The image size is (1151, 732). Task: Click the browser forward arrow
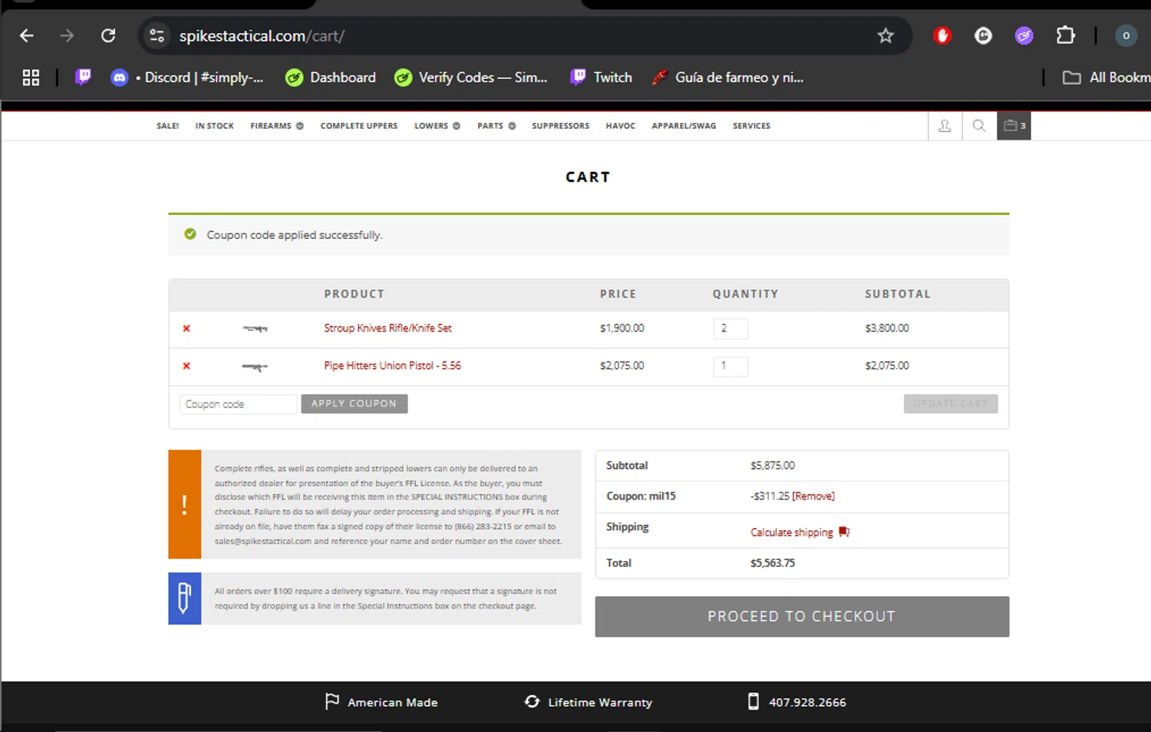[68, 35]
